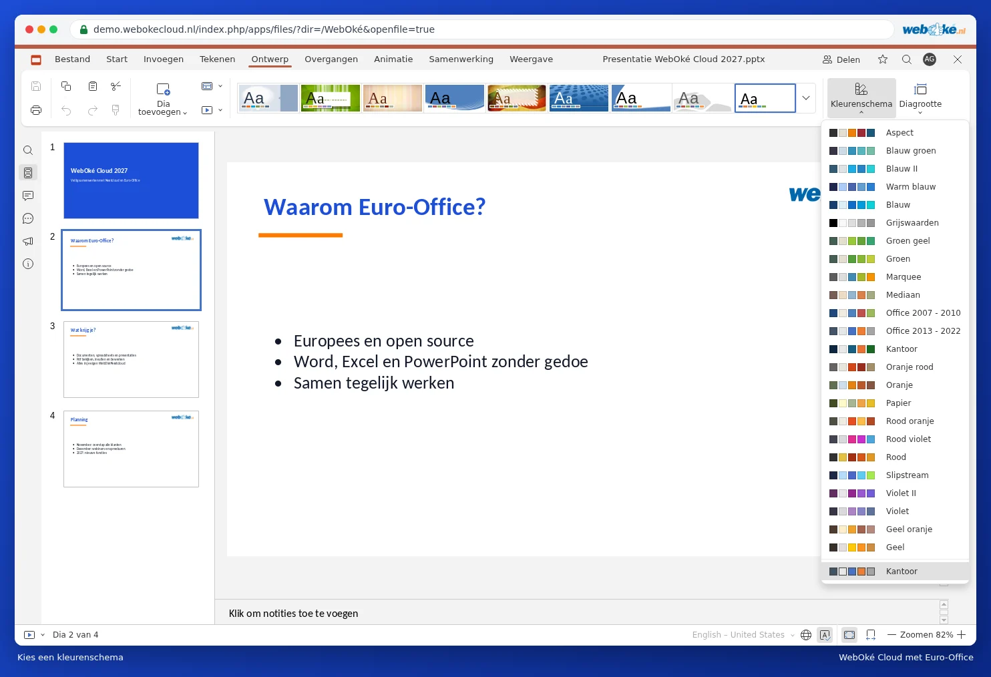Screen dimensions: 991x677
Task: Click the zoom in plus button
Action: coord(962,635)
